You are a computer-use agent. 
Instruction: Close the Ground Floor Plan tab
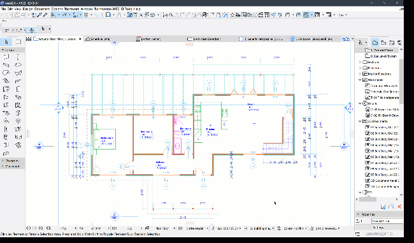[x=80, y=39]
